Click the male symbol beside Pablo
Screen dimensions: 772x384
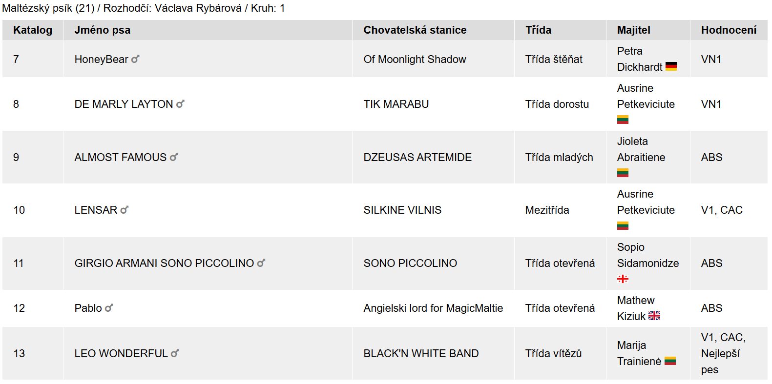click(109, 308)
